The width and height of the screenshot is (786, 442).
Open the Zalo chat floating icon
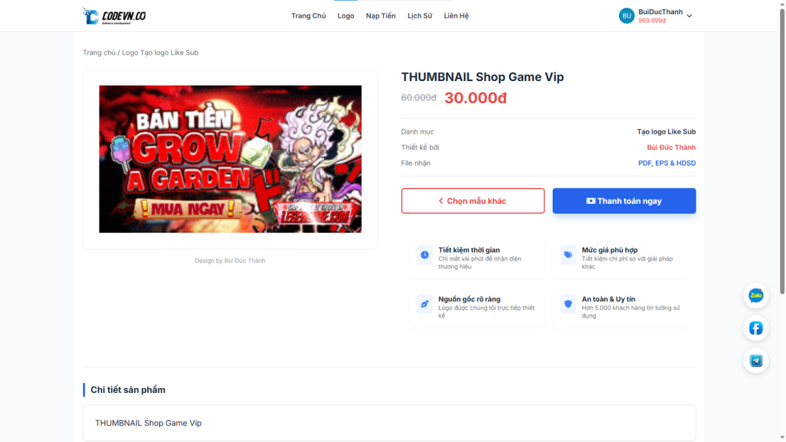[x=756, y=296]
